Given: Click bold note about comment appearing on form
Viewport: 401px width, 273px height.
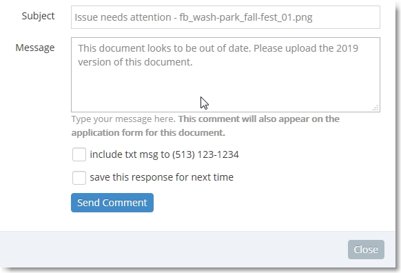Looking at the screenshot, I should (x=205, y=125).
